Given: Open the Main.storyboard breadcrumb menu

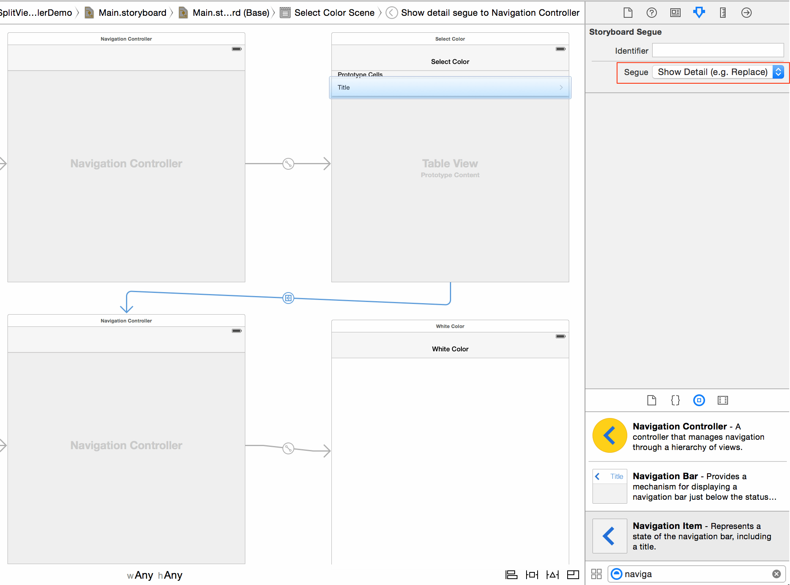Looking at the screenshot, I should click(132, 12).
